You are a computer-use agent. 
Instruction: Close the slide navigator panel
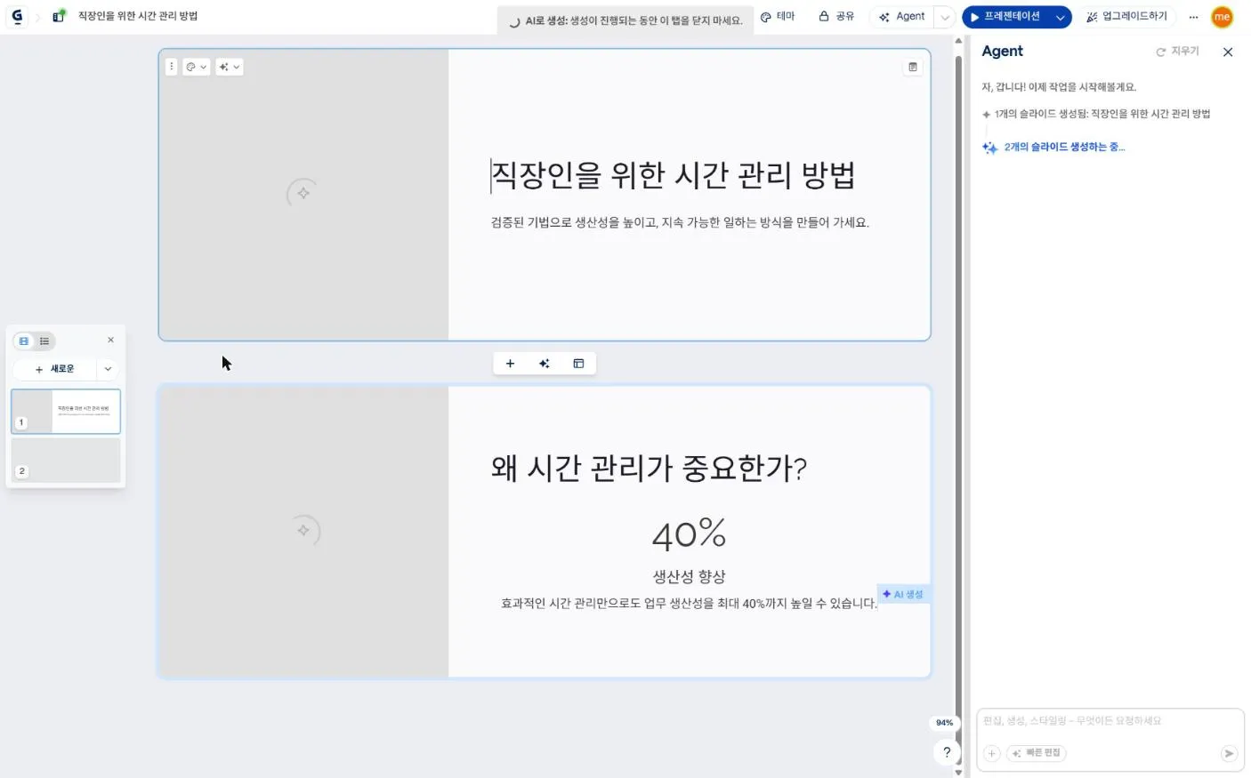point(110,341)
